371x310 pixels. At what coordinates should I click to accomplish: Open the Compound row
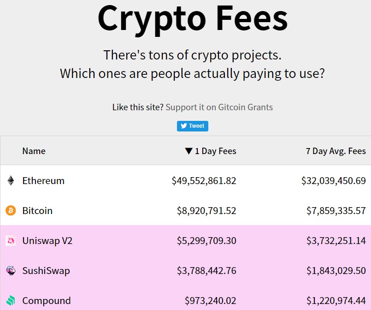click(x=185, y=299)
